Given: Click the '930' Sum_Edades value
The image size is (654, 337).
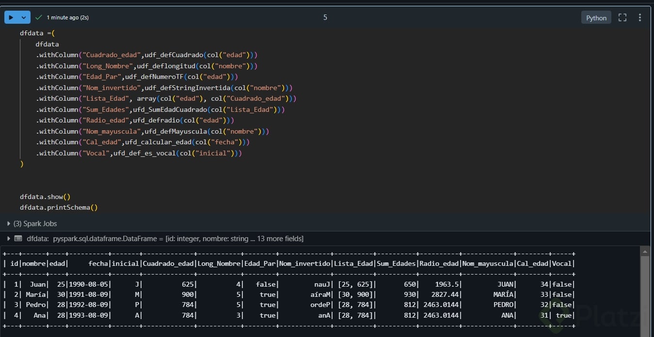Looking at the screenshot, I should 409,294.
